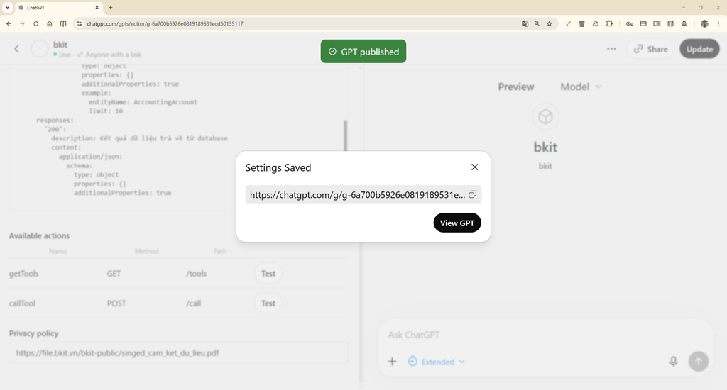Screen dimensions: 727x390
Task: Reload the page
Action: point(35,23)
